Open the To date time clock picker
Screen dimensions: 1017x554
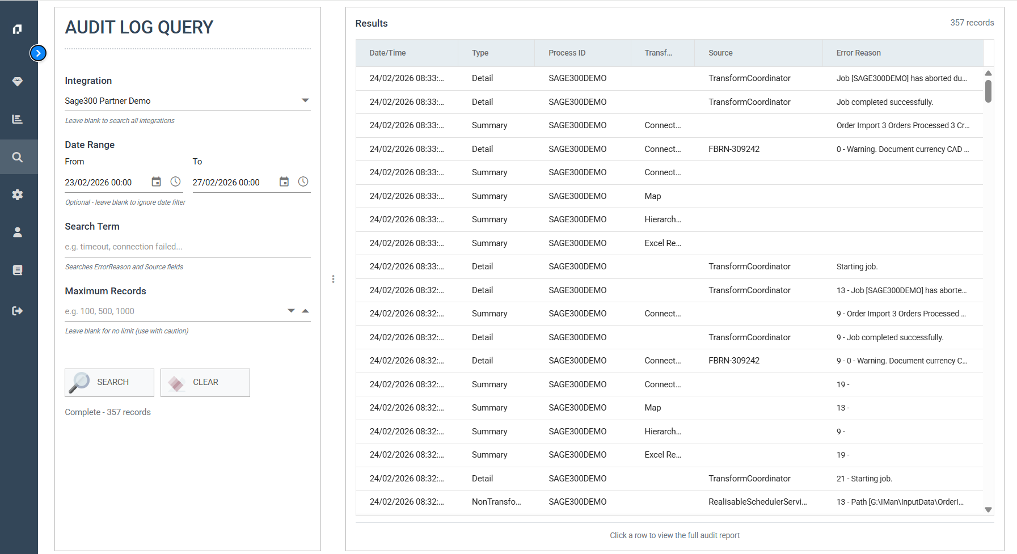[303, 182]
